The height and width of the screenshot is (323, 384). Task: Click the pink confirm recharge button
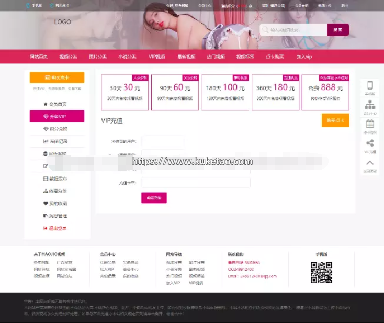[154, 198]
